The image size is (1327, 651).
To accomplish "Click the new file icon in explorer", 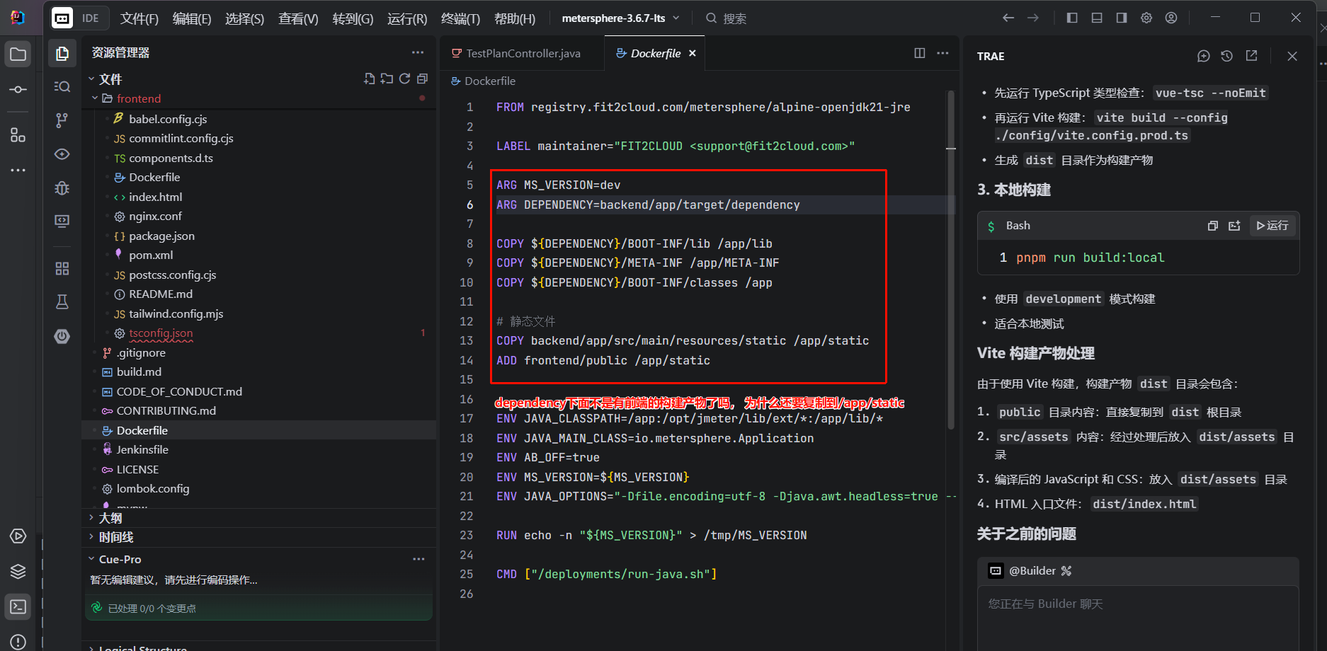I will coord(369,79).
